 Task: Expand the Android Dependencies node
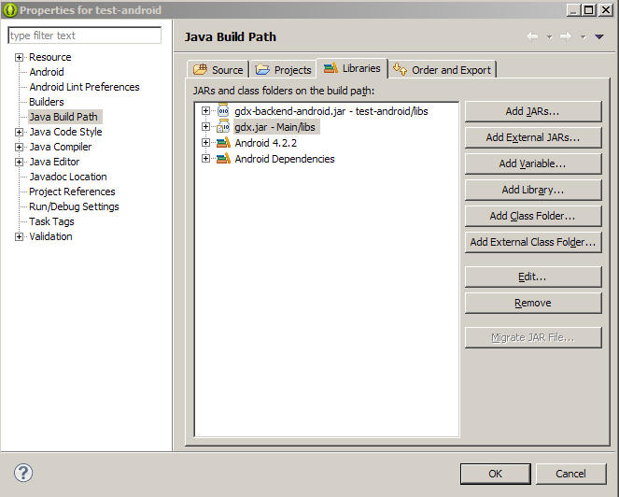point(205,159)
